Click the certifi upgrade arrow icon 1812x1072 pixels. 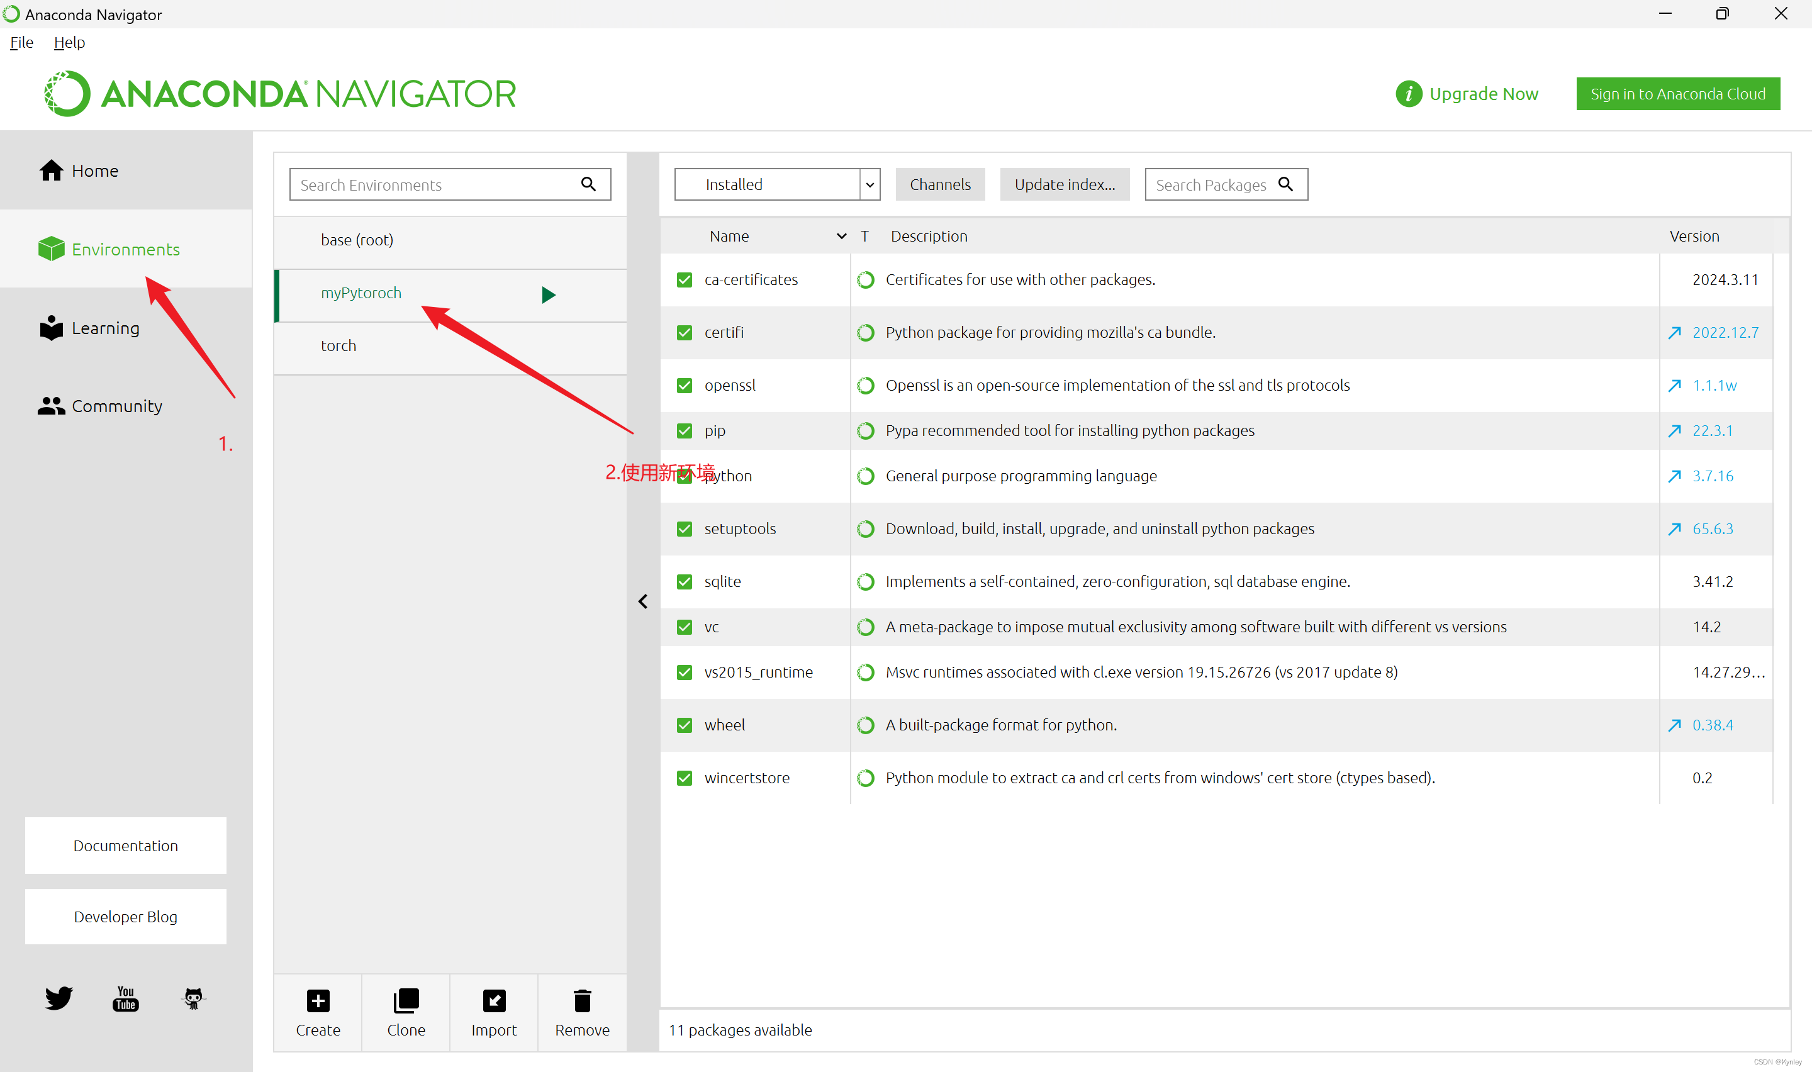[x=1674, y=332]
